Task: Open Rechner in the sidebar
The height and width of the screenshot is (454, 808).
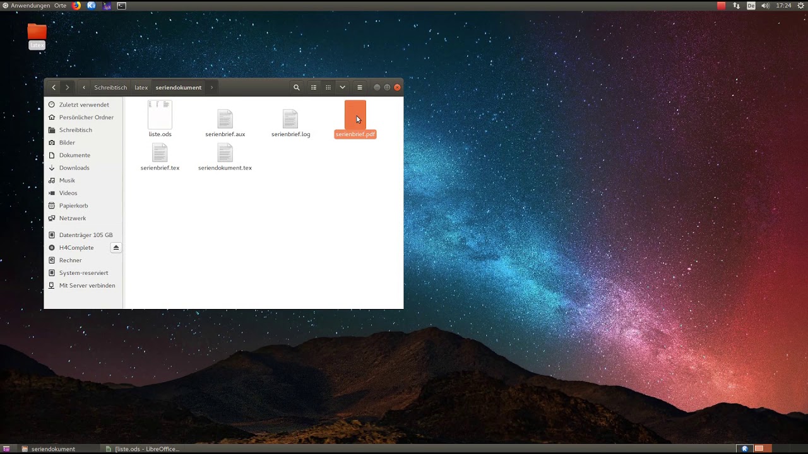Action: pyautogui.click(x=83, y=260)
